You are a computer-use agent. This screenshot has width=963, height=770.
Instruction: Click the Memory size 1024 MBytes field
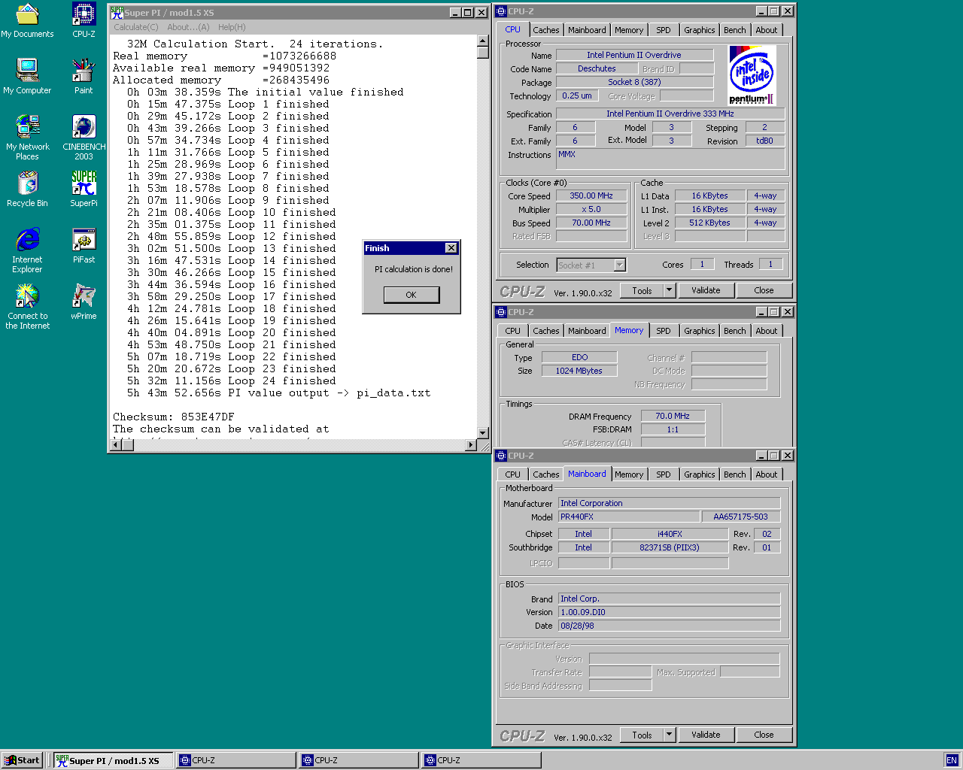tap(579, 371)
